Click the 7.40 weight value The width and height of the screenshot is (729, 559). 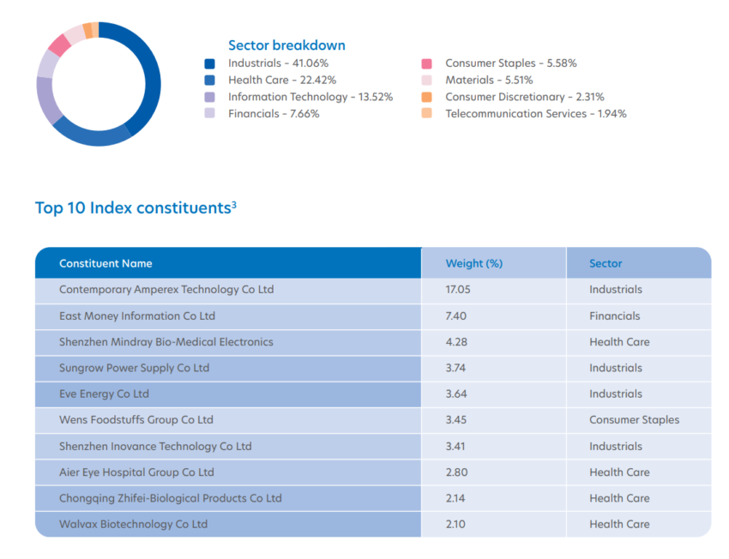[456, 316]
